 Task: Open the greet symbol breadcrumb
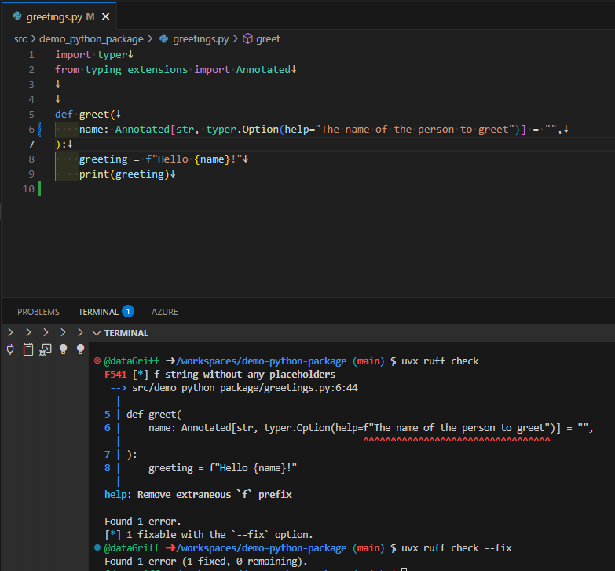(268, 38)
